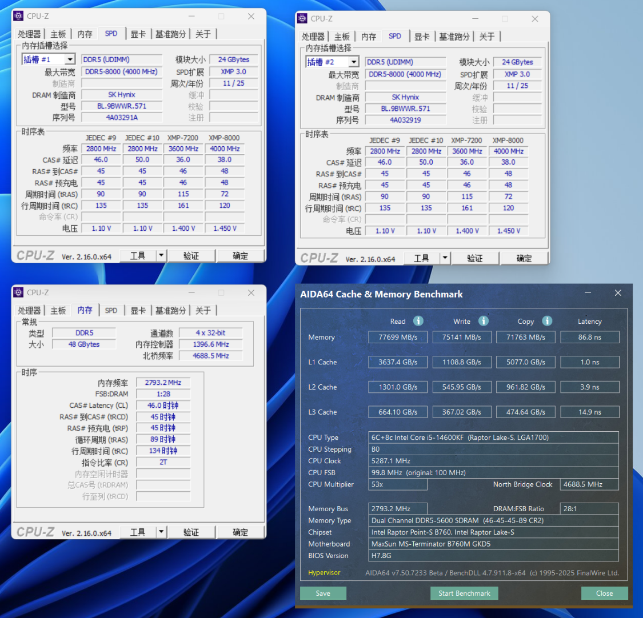Click the Save button in AIDA64
Screen dimensions: 643x618
click(323, 593)
